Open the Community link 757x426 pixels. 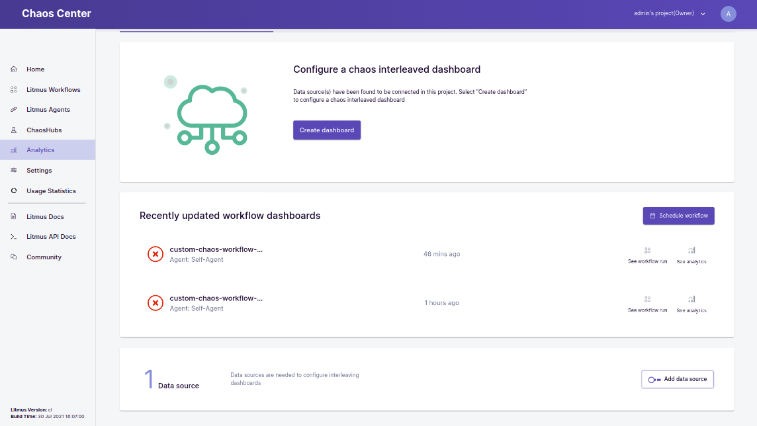pyautogui.click(x=44, y=257)
